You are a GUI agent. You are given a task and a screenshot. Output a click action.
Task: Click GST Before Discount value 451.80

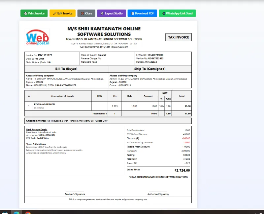(186, 134)
